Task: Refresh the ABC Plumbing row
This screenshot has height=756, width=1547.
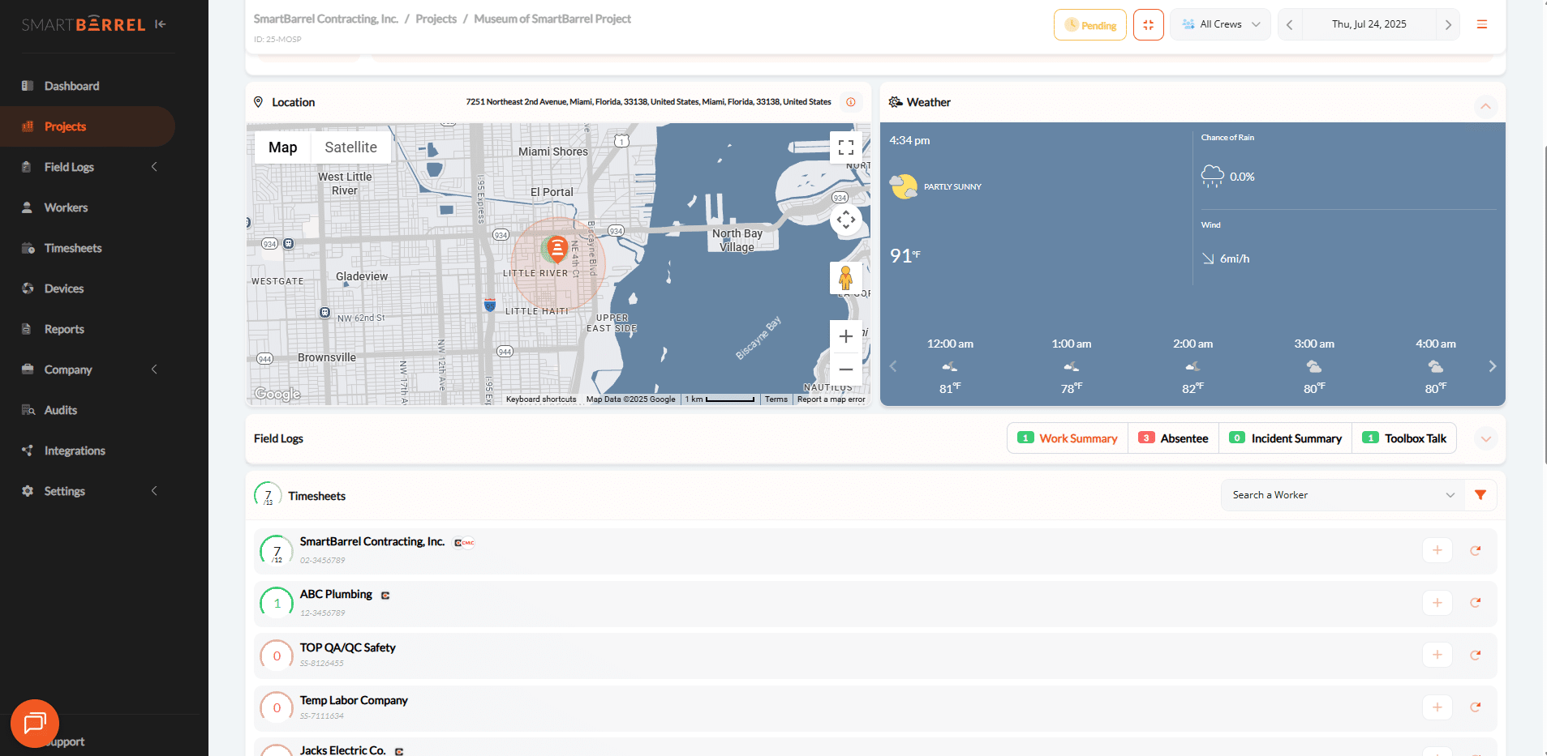Action: coord(1476,603)
